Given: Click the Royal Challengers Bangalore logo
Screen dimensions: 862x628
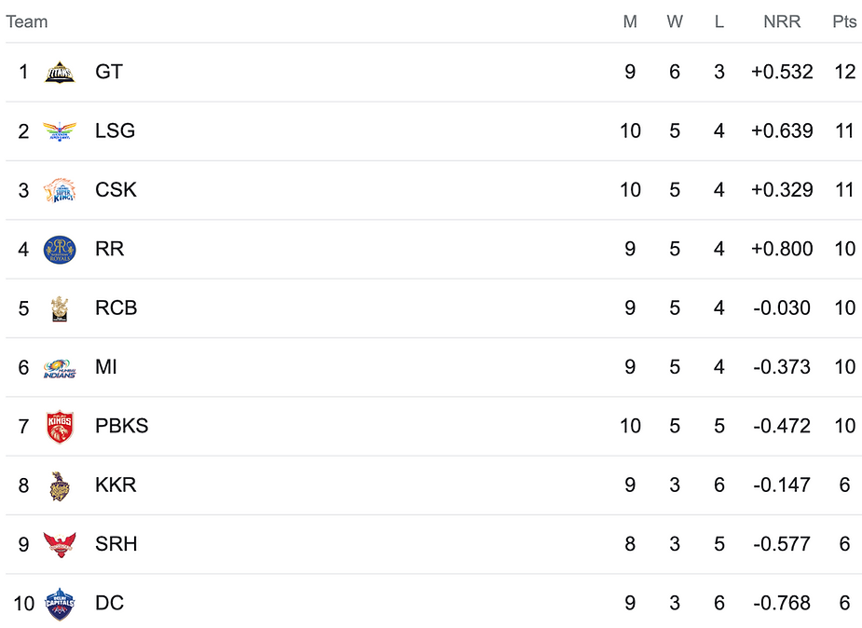Looking at the screenshot, I should 60,308.
